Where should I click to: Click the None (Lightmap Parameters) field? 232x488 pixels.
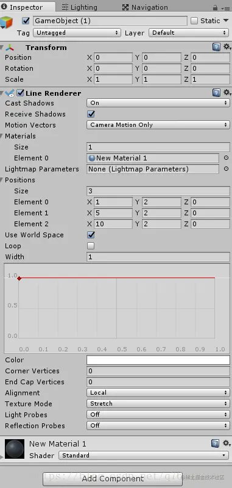coord(153,169)
